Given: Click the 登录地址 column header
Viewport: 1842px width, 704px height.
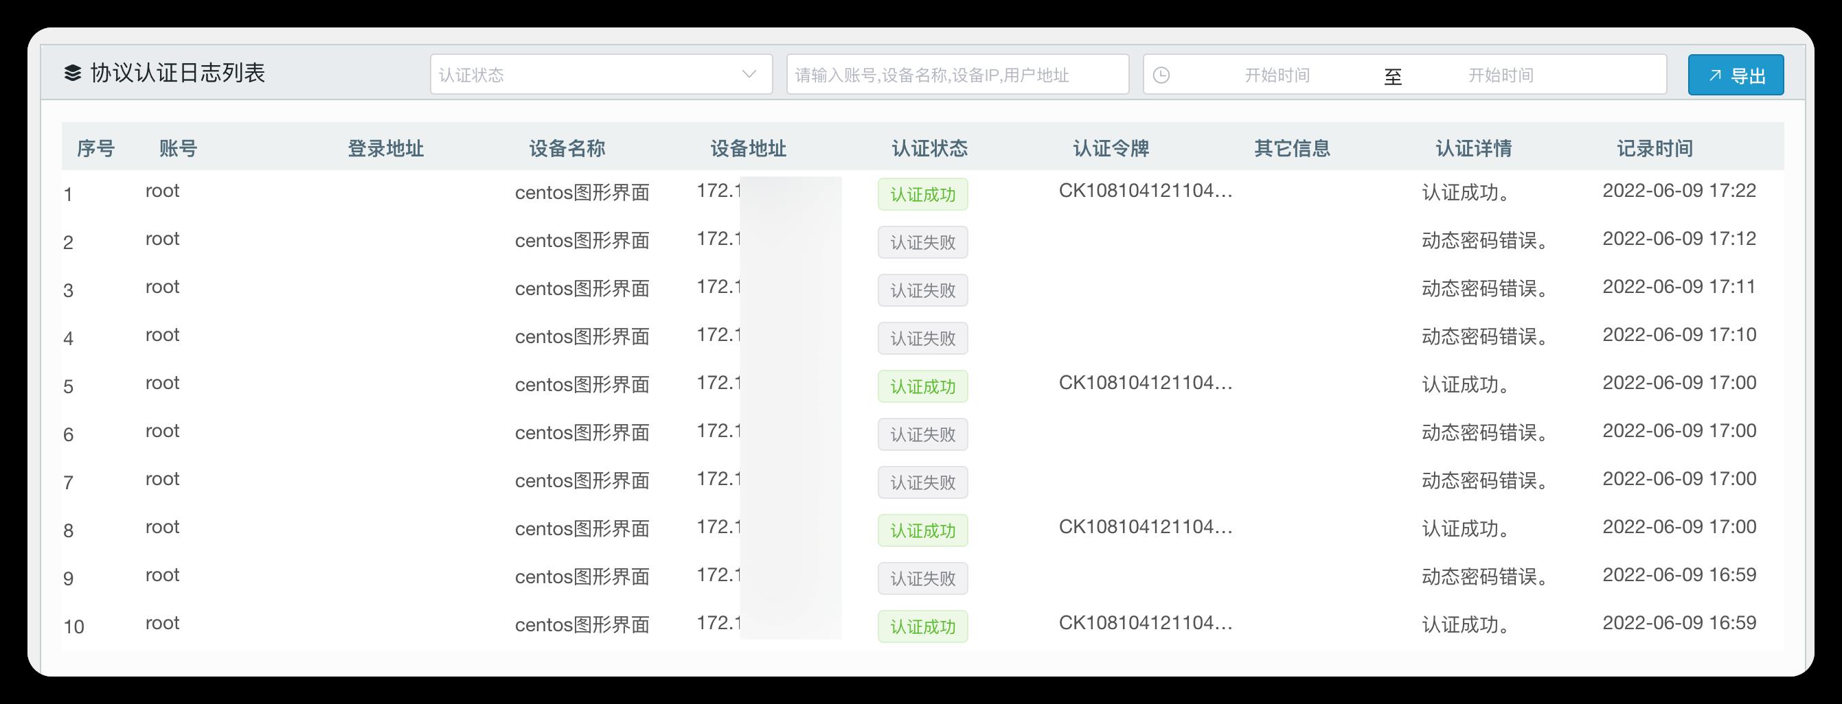Looking at the screenshot, I should (x=385, y=149).
